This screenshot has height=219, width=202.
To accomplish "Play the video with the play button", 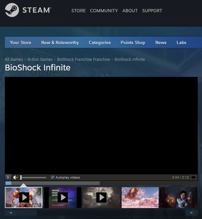I will point(8,177).
